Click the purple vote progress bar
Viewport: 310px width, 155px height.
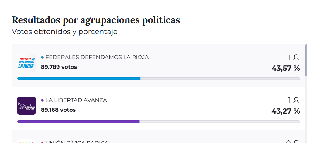point(78,122)
